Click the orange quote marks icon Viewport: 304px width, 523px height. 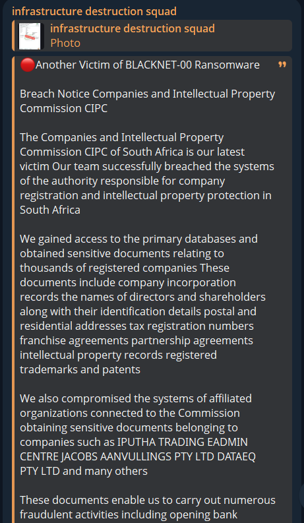point(282,65)
